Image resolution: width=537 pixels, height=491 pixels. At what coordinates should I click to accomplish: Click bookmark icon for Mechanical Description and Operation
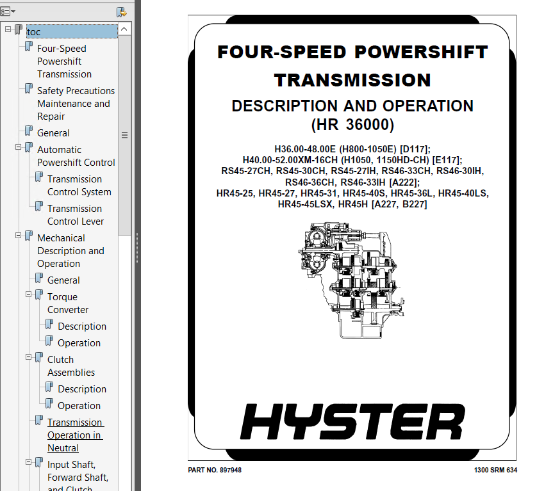click(x=29, y=236)
